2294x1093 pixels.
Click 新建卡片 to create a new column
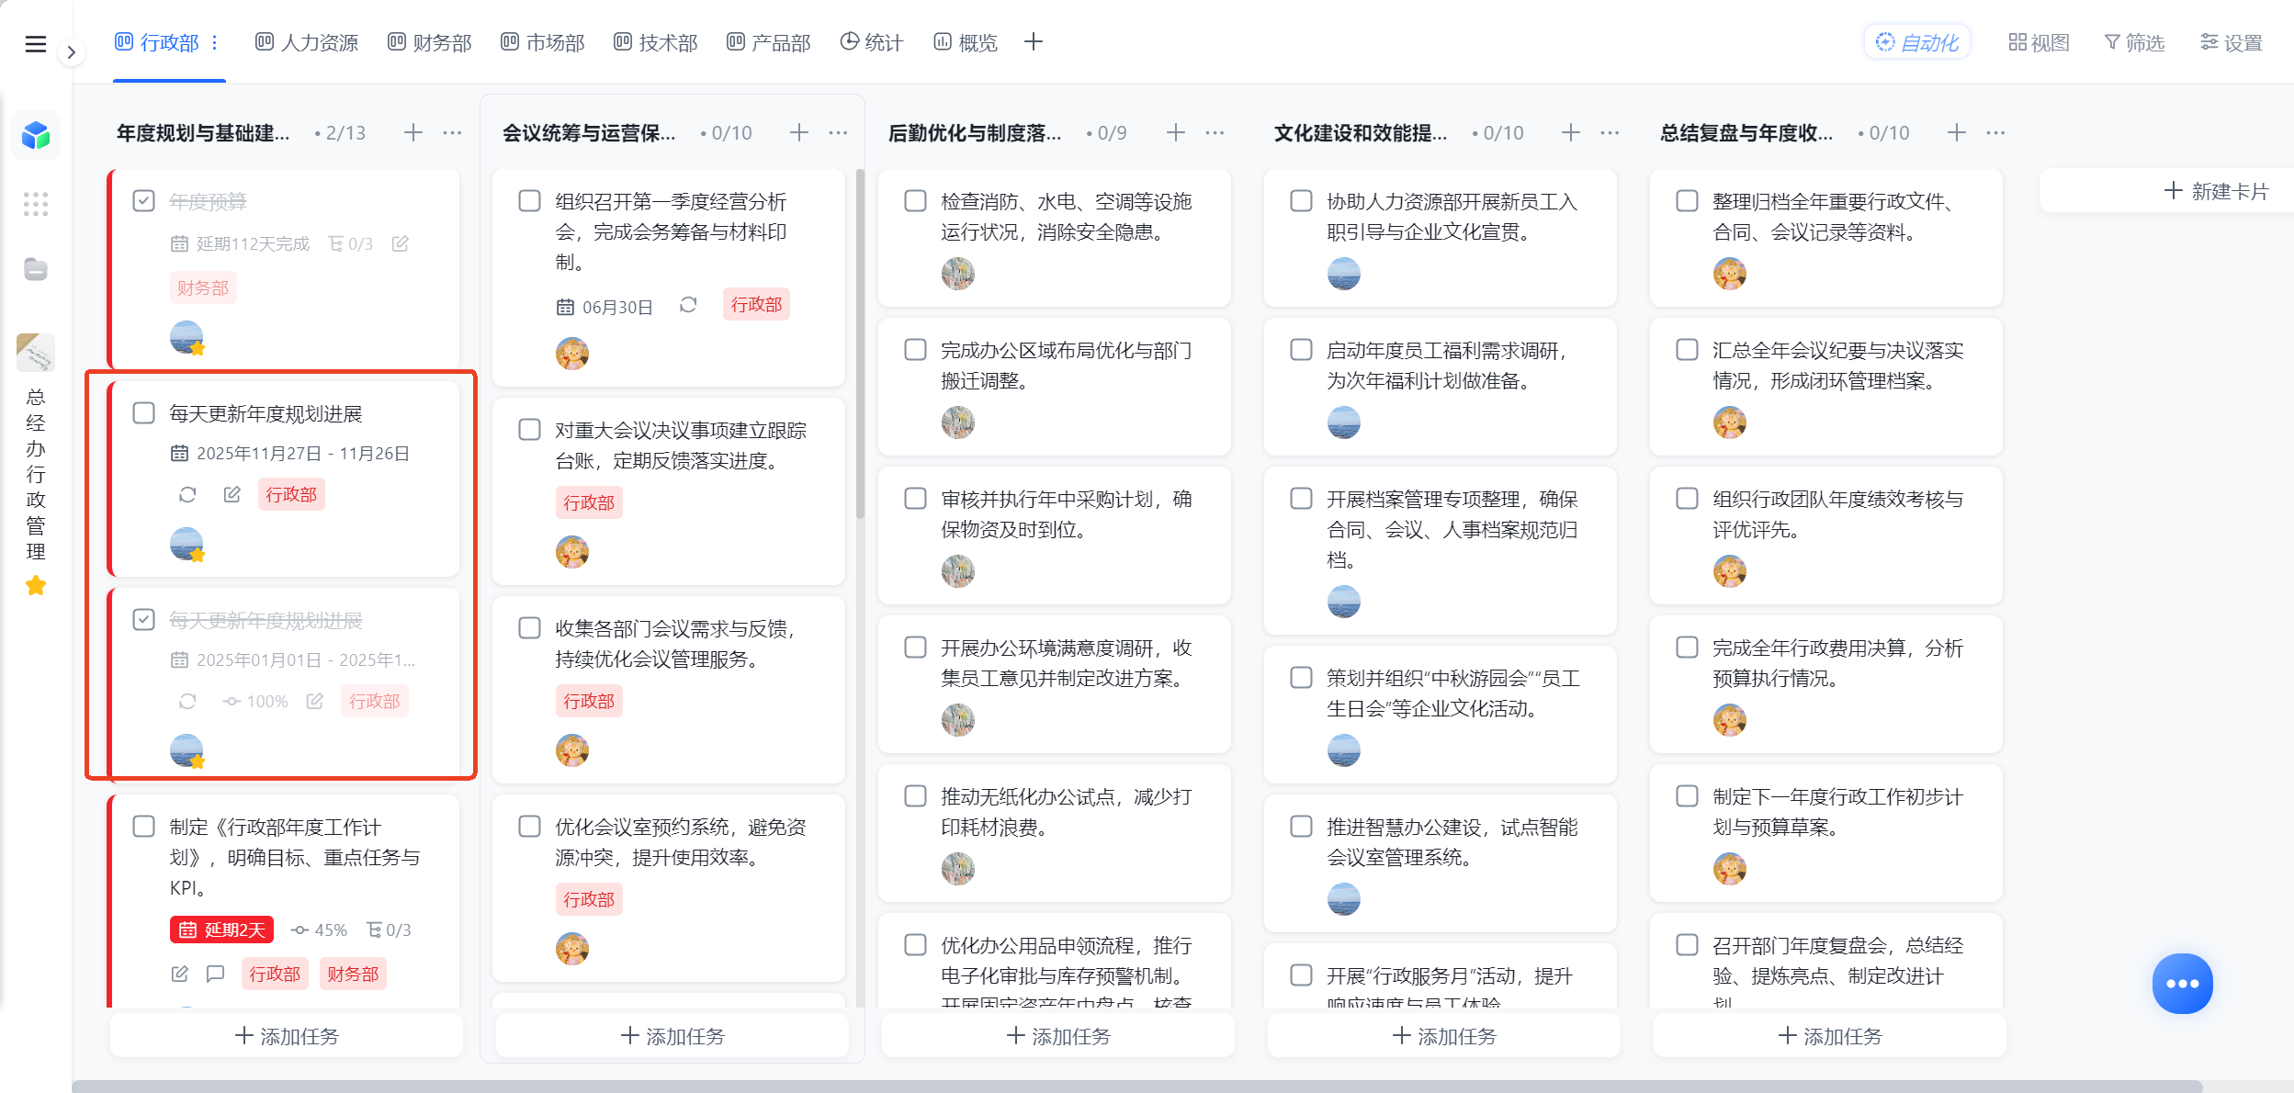[x=2216, y=191]
